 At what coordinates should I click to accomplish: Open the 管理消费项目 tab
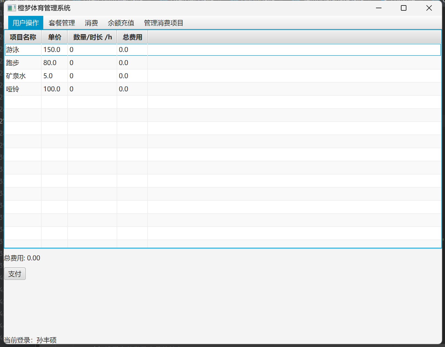coord(164,23)
